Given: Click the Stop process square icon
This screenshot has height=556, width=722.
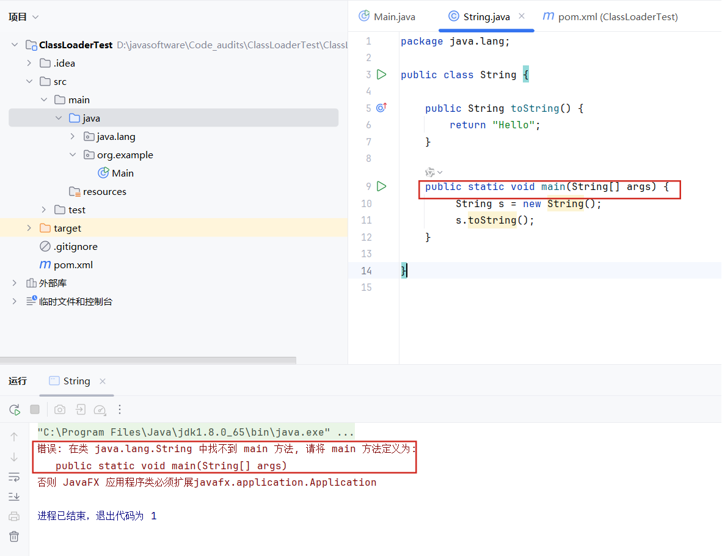Looking at the screenshot, I should pos(35,409).
